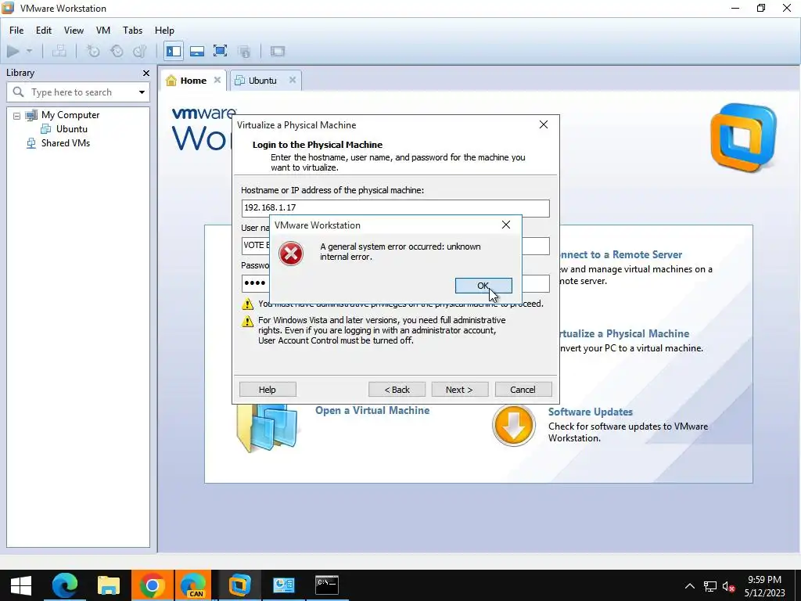
Task: Click the VMware Workstation taskbar icon
Action: pos(239,585)
